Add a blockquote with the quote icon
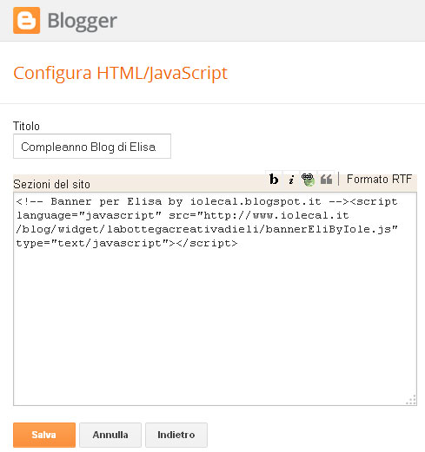Screen dimensions: 425x452 pos(326,180)
